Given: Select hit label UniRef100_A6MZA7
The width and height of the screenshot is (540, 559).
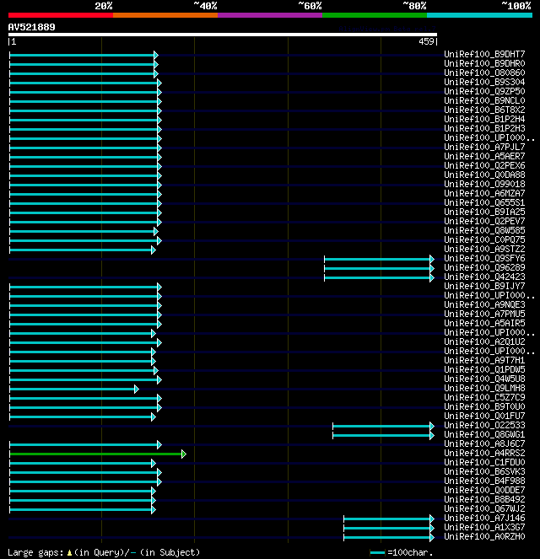Looking at the screenshot, I should (484, 193).
